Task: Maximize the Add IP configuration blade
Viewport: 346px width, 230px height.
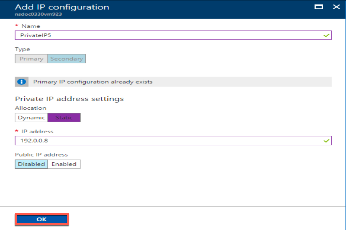Action: click(319, 7)
